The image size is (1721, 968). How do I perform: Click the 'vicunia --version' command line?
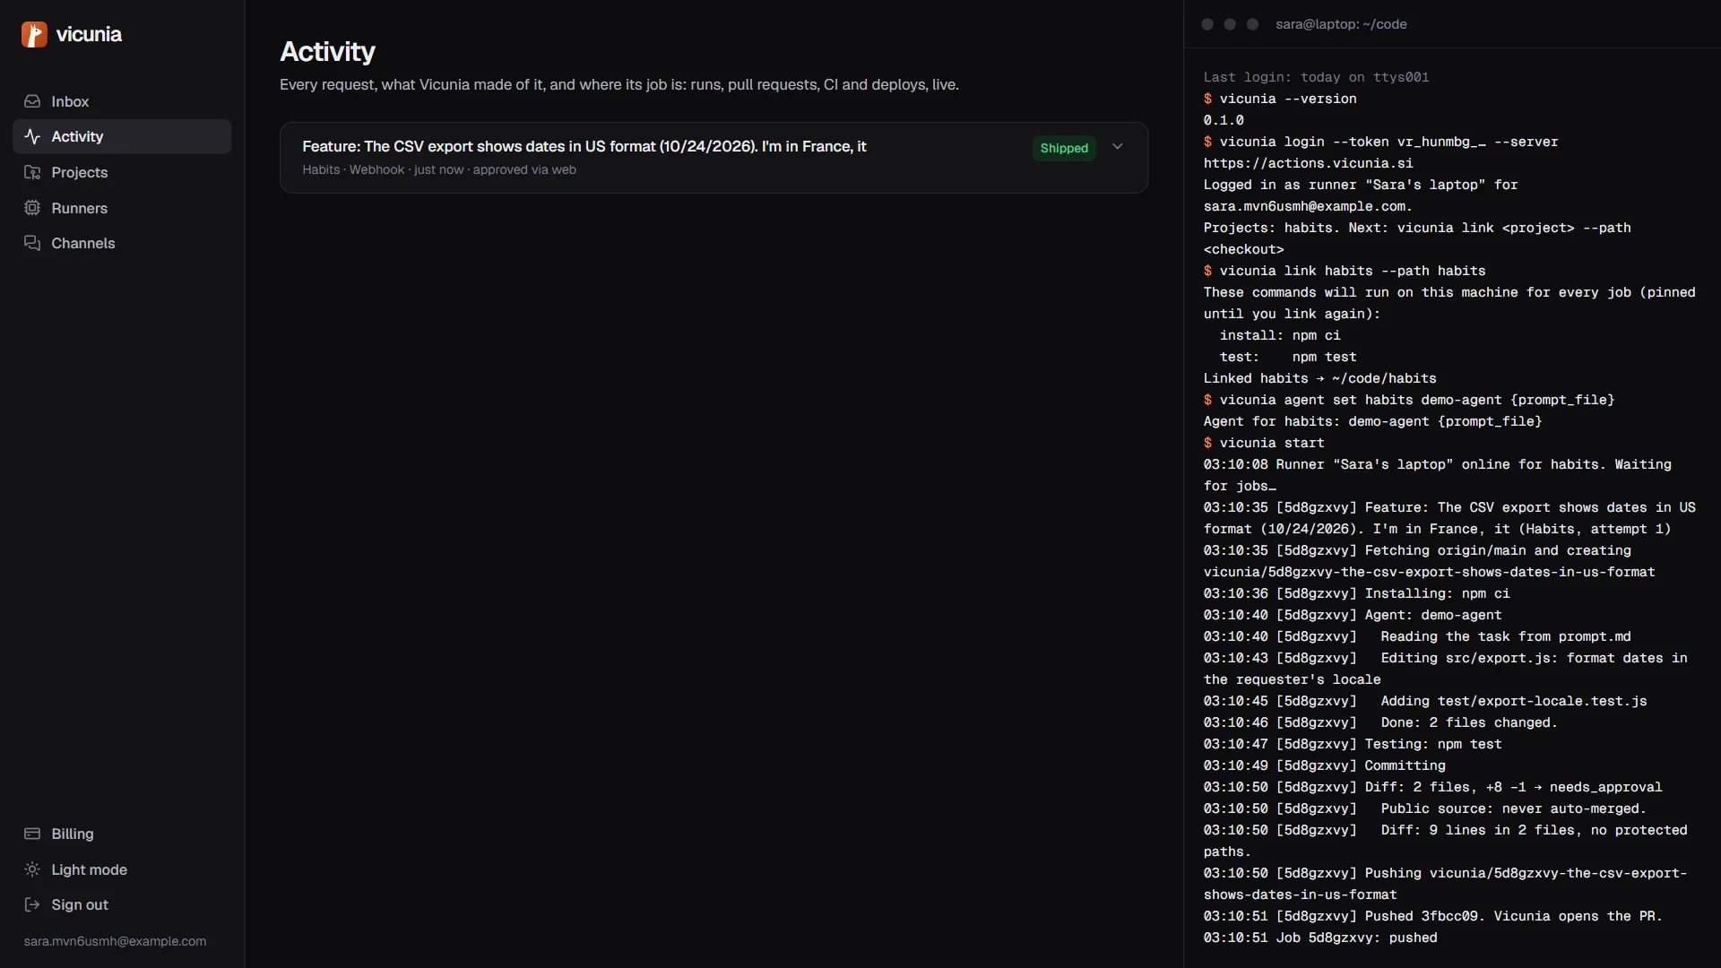tap(1280, 99)
